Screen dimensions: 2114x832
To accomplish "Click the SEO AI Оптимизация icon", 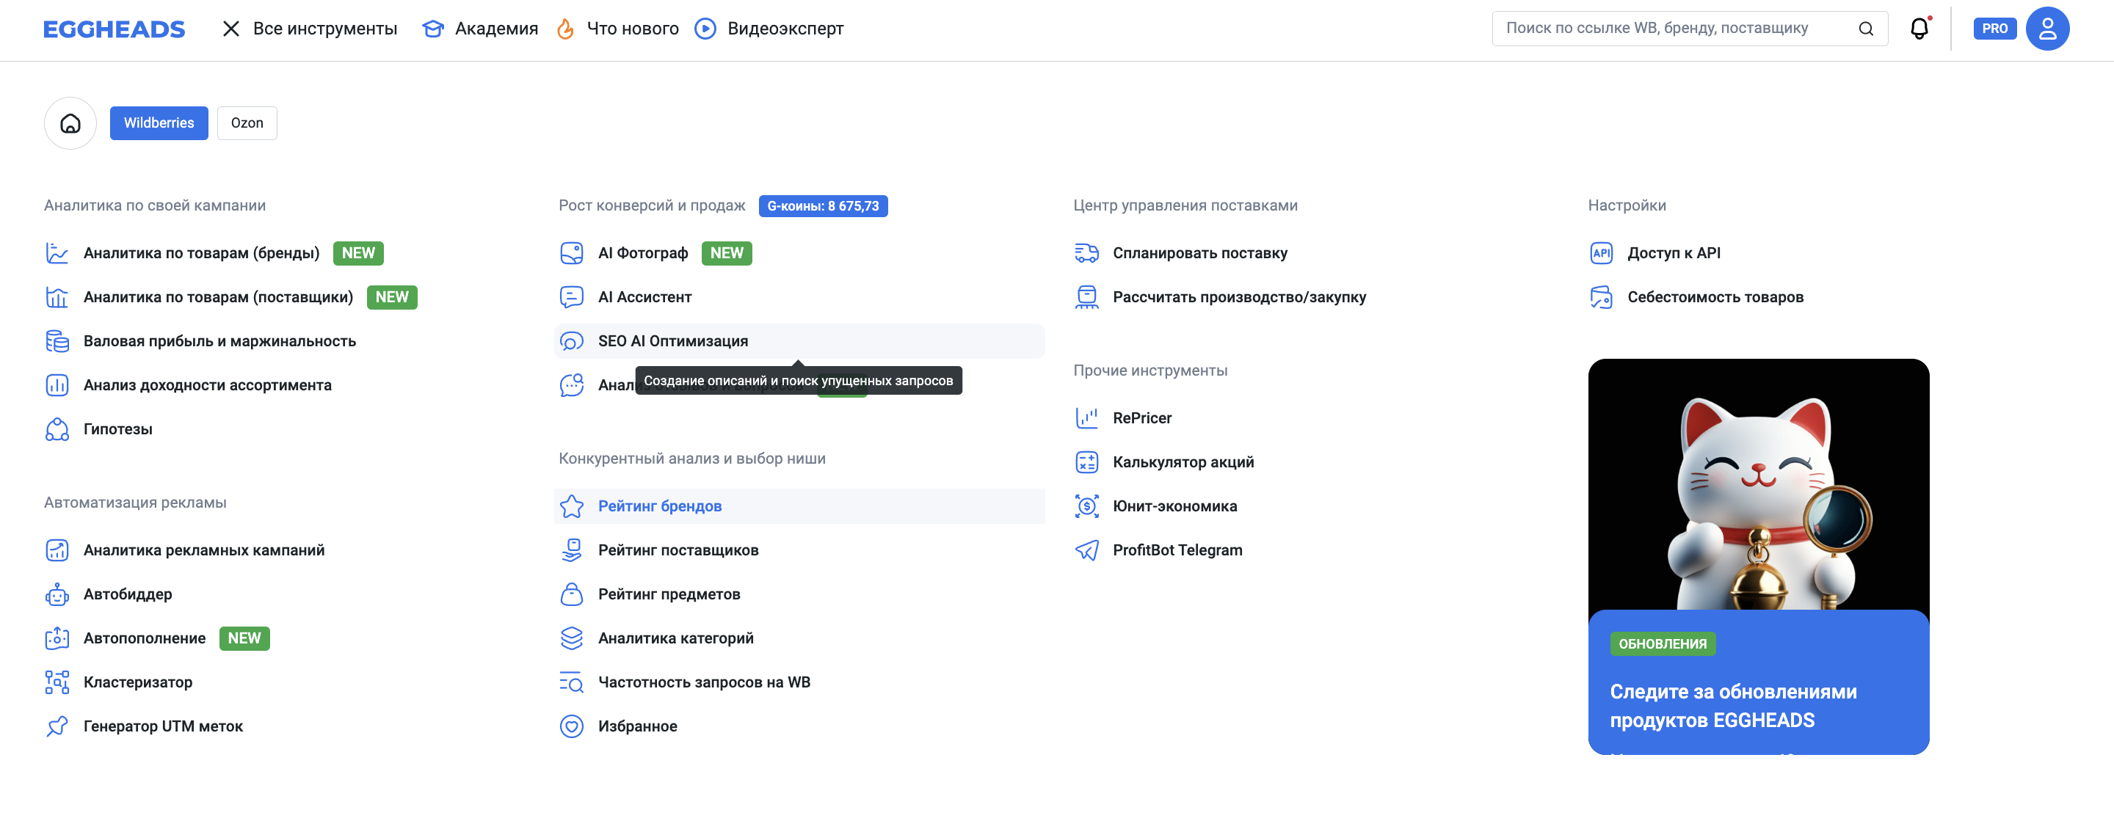I will (x=571, y=341).
